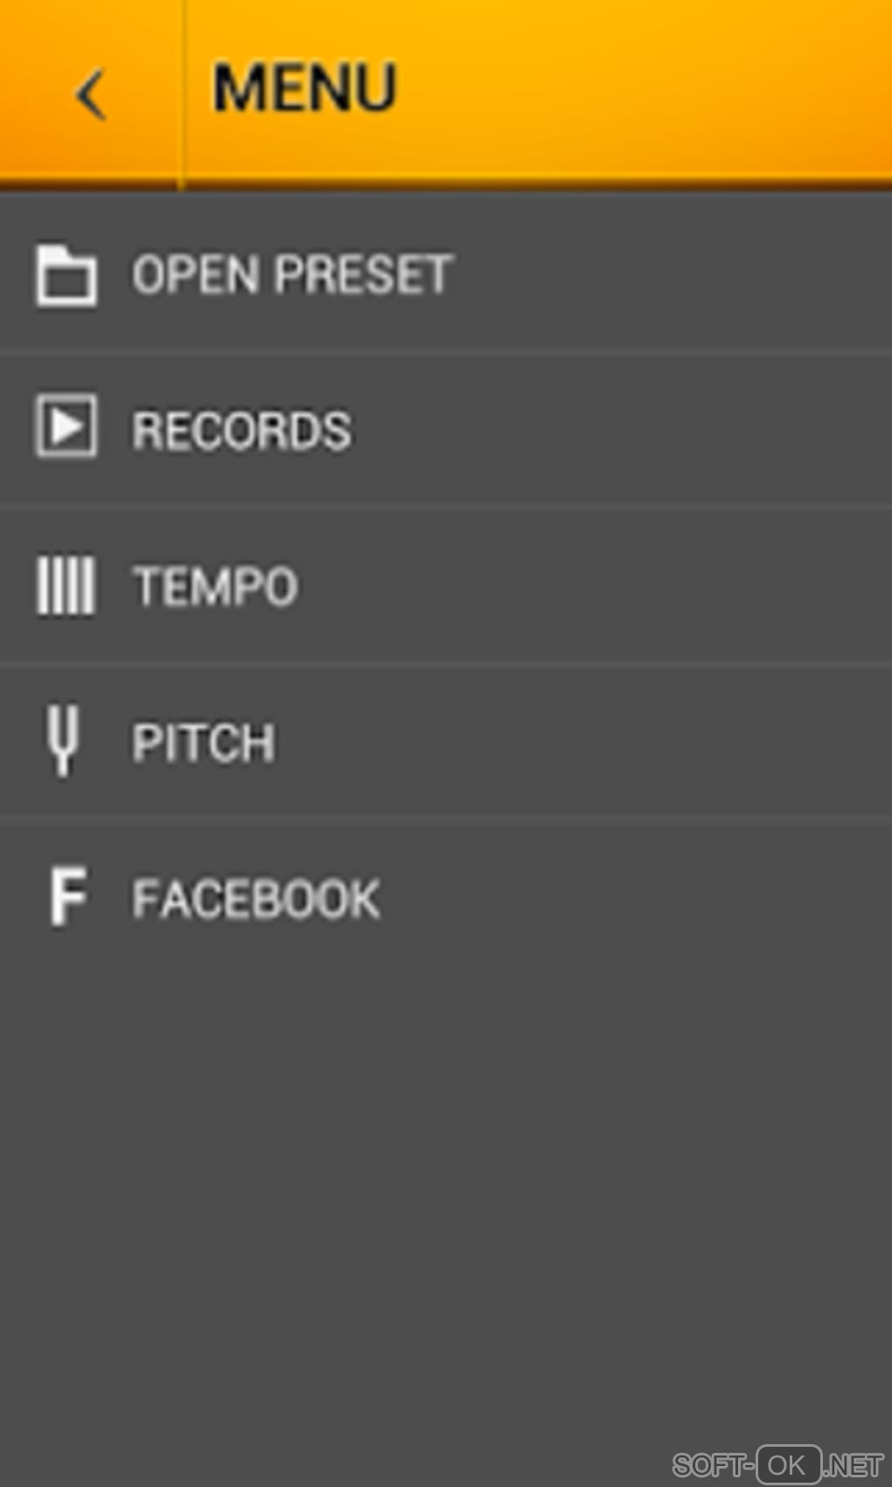This screenshot has height=1487, width=892.
Task: Open the OPEN PRESET menu entry
Action: pos(292,275)
